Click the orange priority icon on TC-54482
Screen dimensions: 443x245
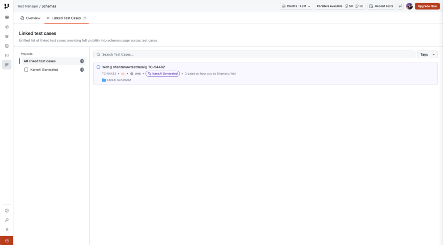[x=123, y=73]
